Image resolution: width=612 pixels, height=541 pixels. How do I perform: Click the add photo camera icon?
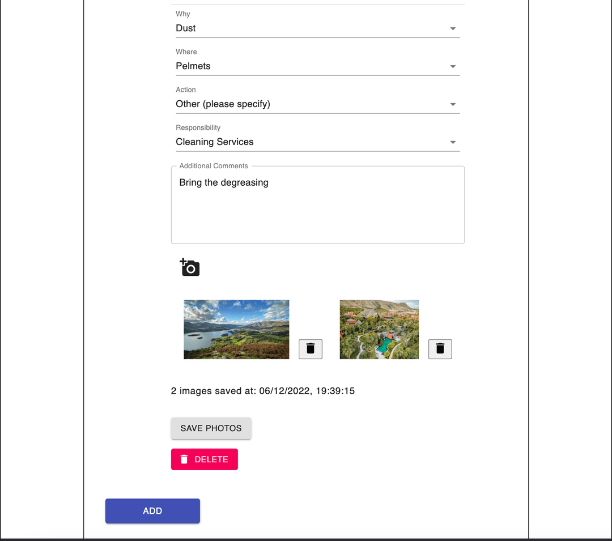pos(190,267)
